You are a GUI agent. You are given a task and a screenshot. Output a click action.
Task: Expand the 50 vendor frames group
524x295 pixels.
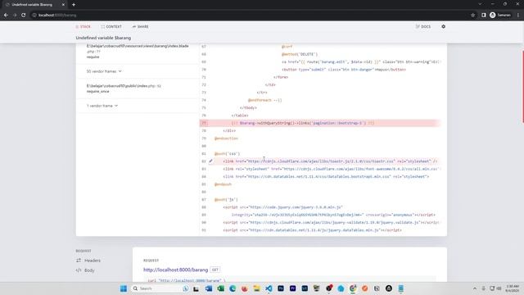(x=104, y=71)
